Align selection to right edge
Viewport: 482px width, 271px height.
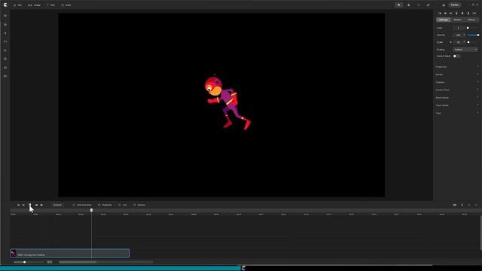pos(451,14)
